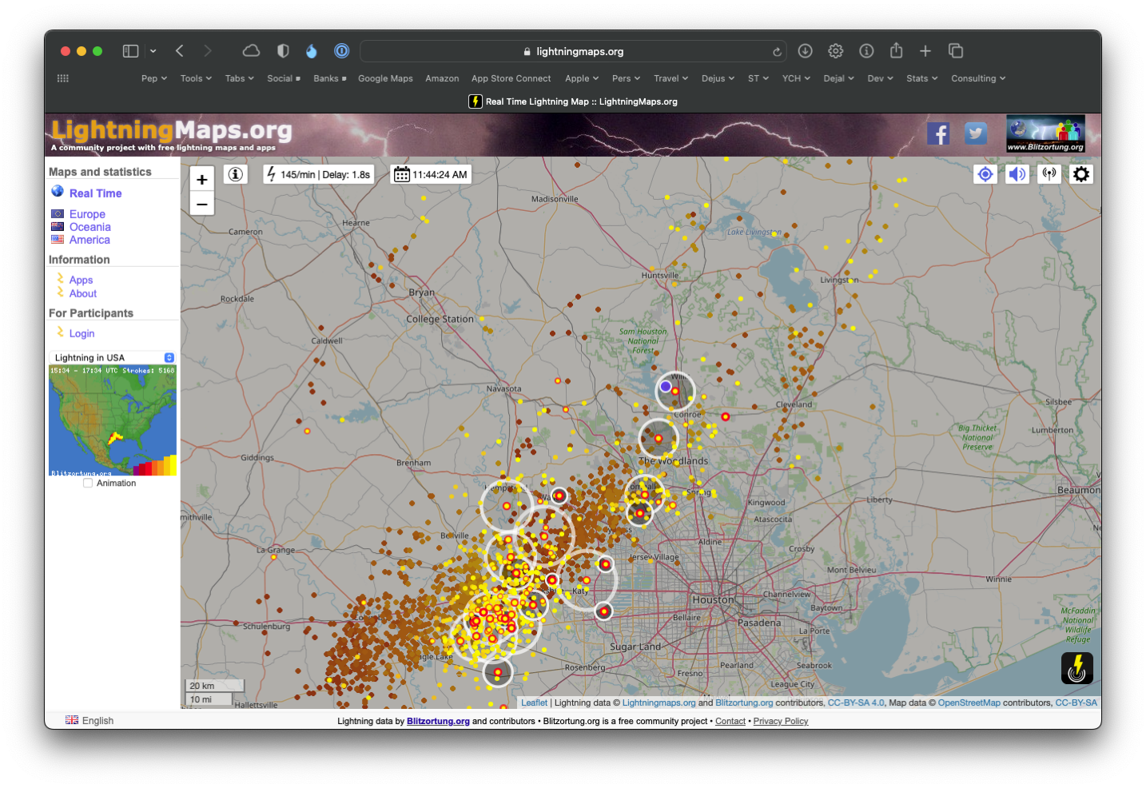1146x788 pixels.
Task: Open a new Safari tab
Action: (x=925, y=51)
